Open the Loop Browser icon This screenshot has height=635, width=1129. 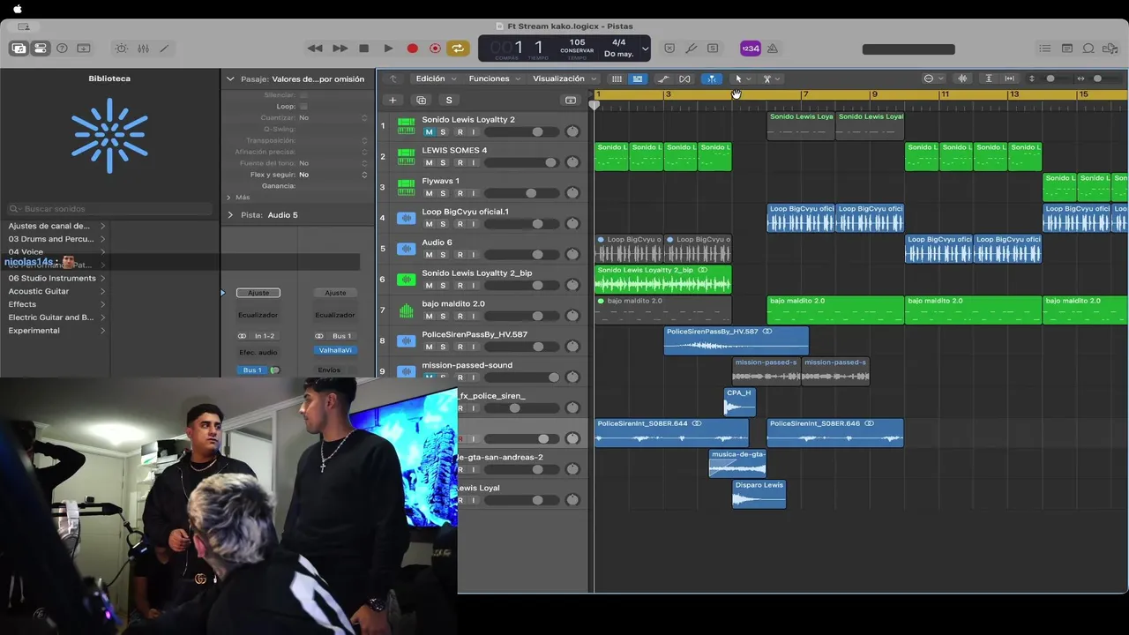click(1088, 49)
